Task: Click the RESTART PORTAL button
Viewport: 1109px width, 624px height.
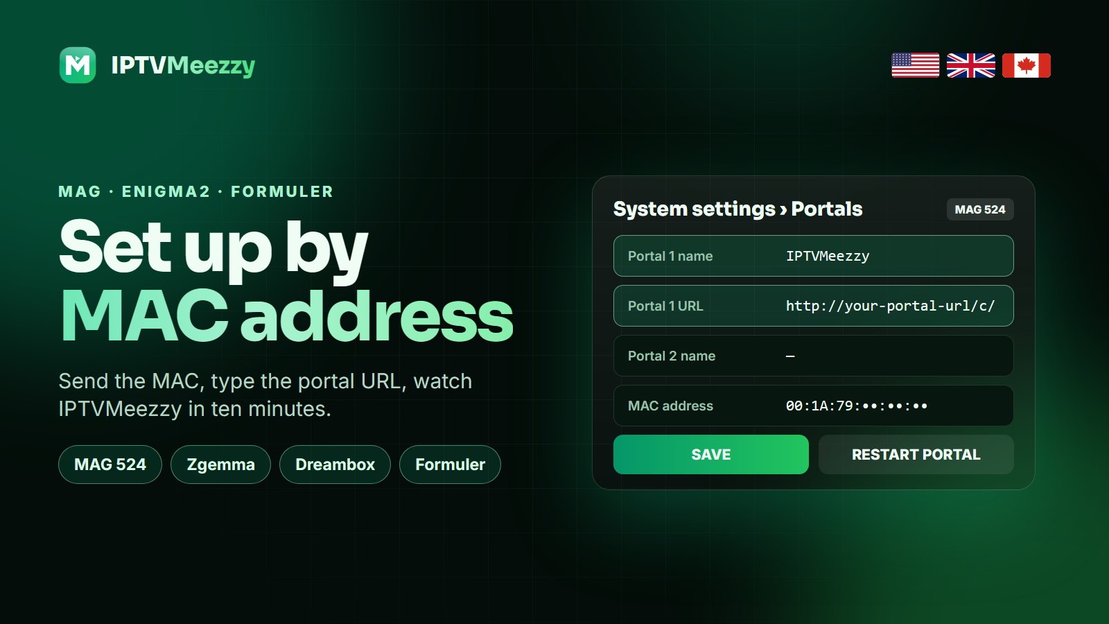Action: [x=916, y=454]
